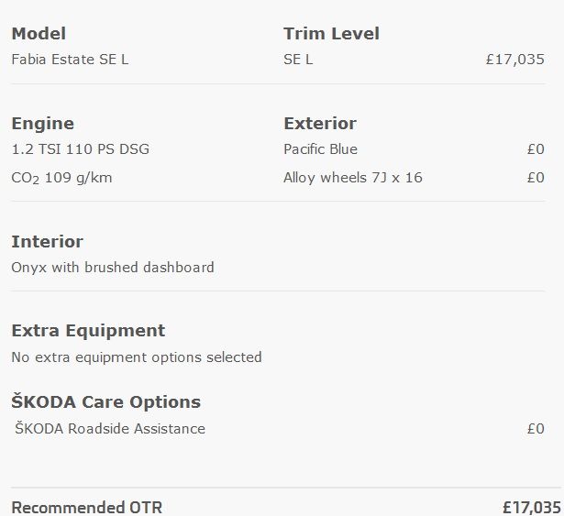
Task: Click the ŠKODA Roadside Assistance entry
Action: click(x=110, y=428)
